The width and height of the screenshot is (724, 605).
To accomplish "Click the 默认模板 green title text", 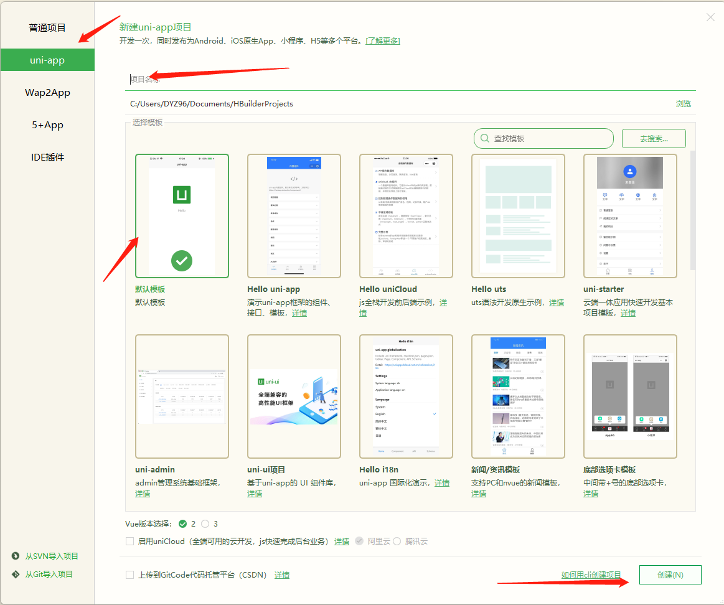I will pyautogui.click(x=150, y=289).
